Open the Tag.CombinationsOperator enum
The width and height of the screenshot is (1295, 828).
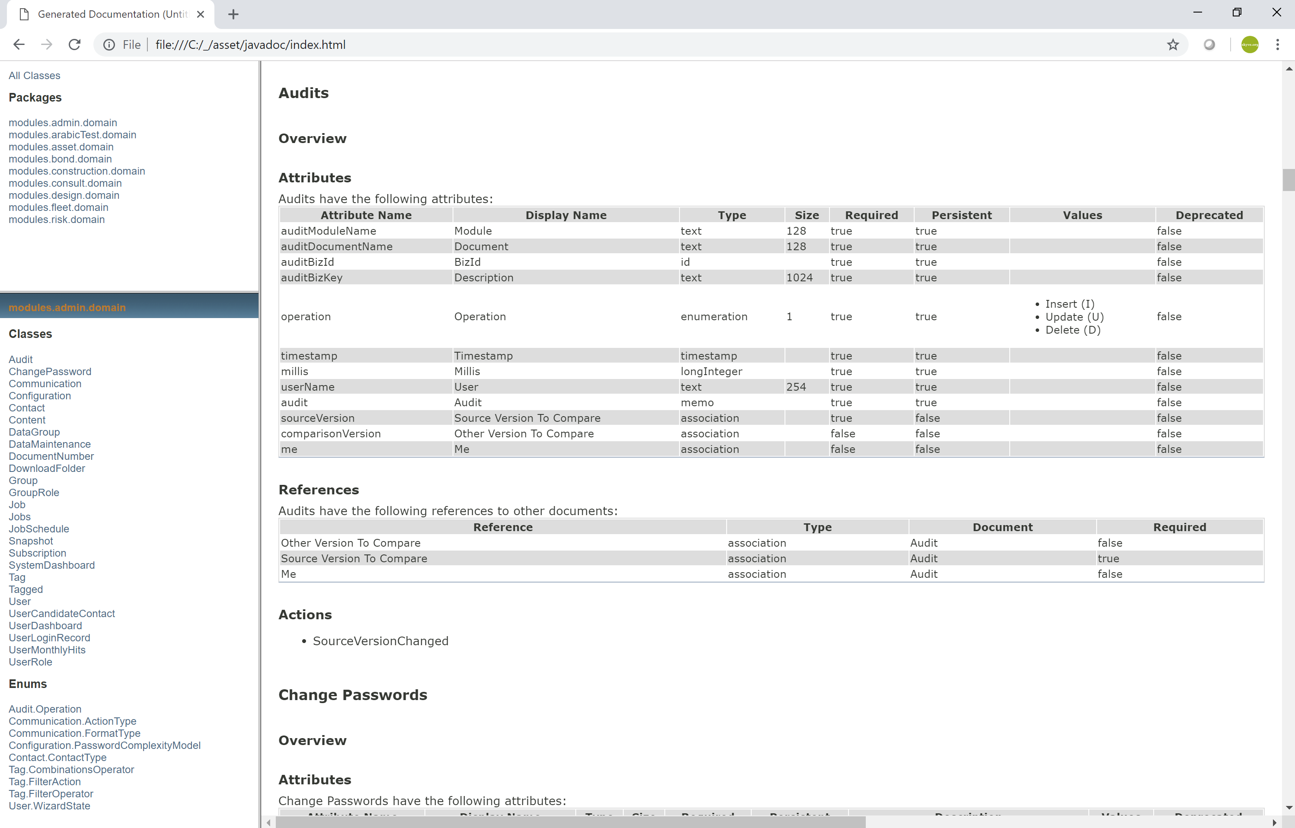click(71, 769)
